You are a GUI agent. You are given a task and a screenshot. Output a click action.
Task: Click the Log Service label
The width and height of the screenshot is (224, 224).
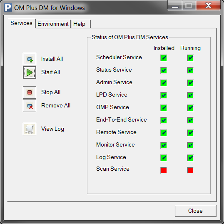click(111, 157)
